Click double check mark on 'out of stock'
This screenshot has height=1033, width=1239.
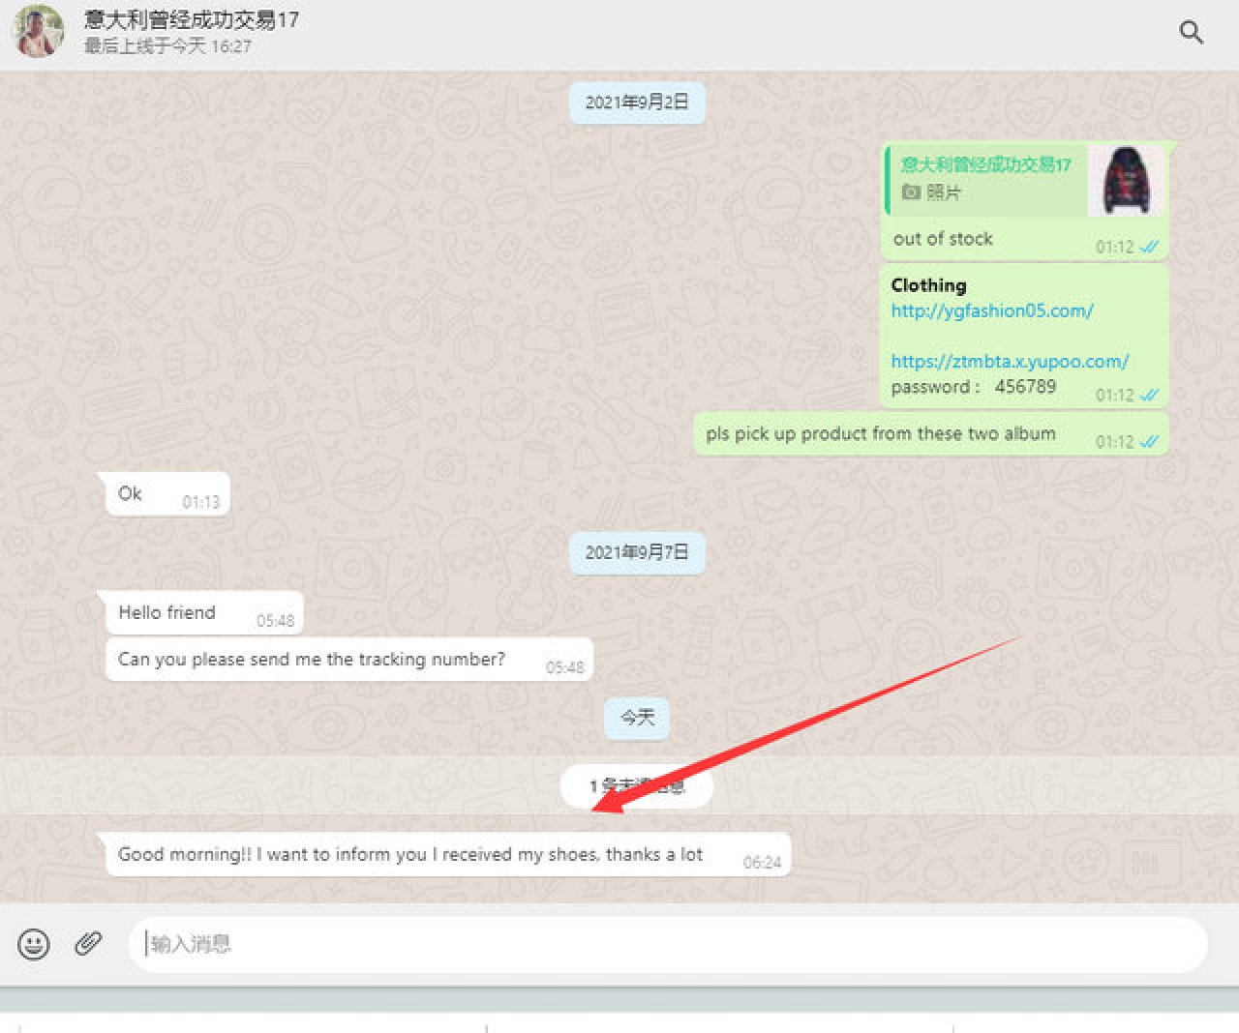pyautogui.click(x=1149, y=247)
